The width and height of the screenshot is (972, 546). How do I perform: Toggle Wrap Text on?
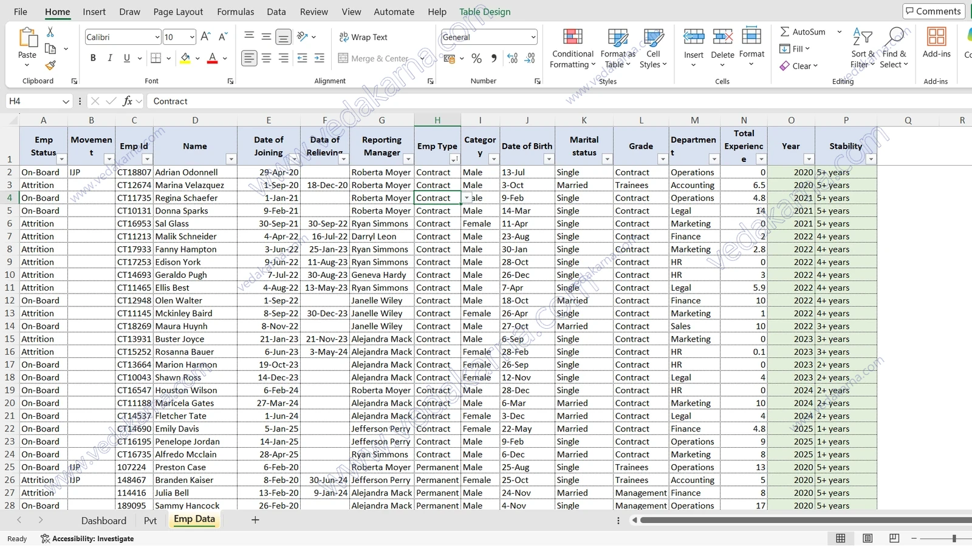363,37
